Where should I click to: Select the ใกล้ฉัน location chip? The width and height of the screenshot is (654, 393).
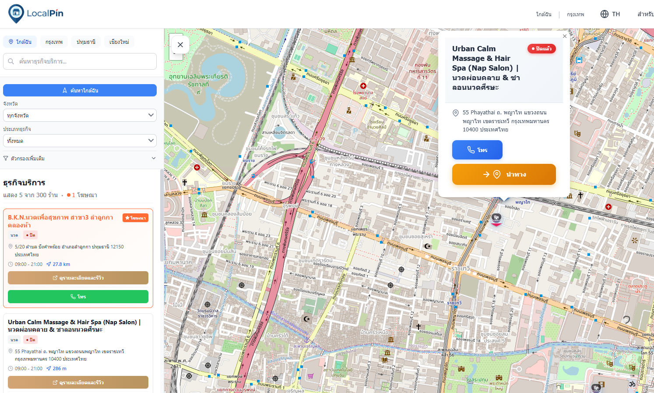click(20, 42)
